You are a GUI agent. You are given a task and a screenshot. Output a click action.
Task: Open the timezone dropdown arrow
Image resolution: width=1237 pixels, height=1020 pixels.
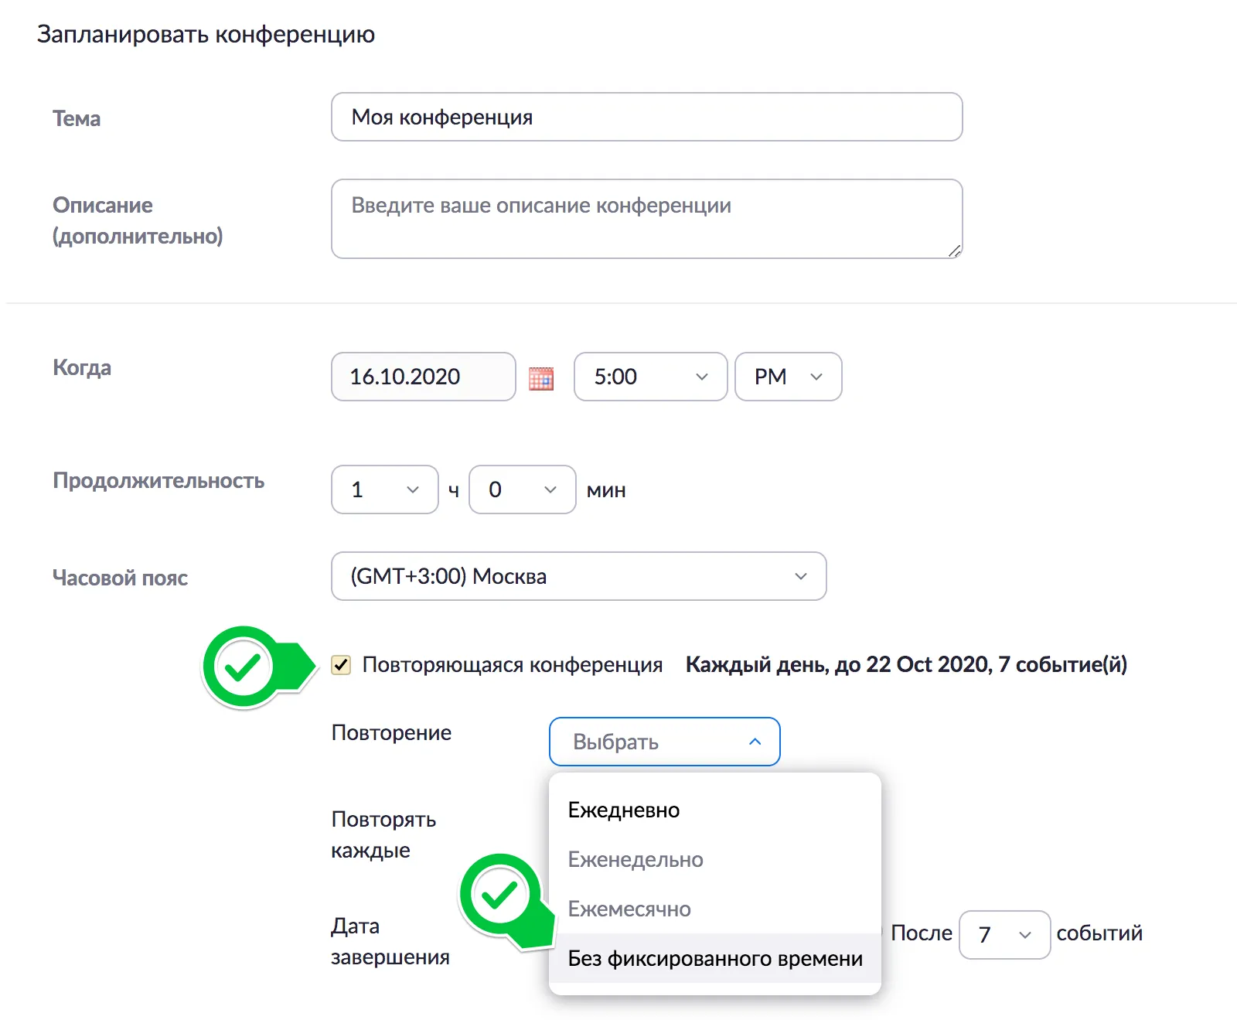tap(800, 576)
